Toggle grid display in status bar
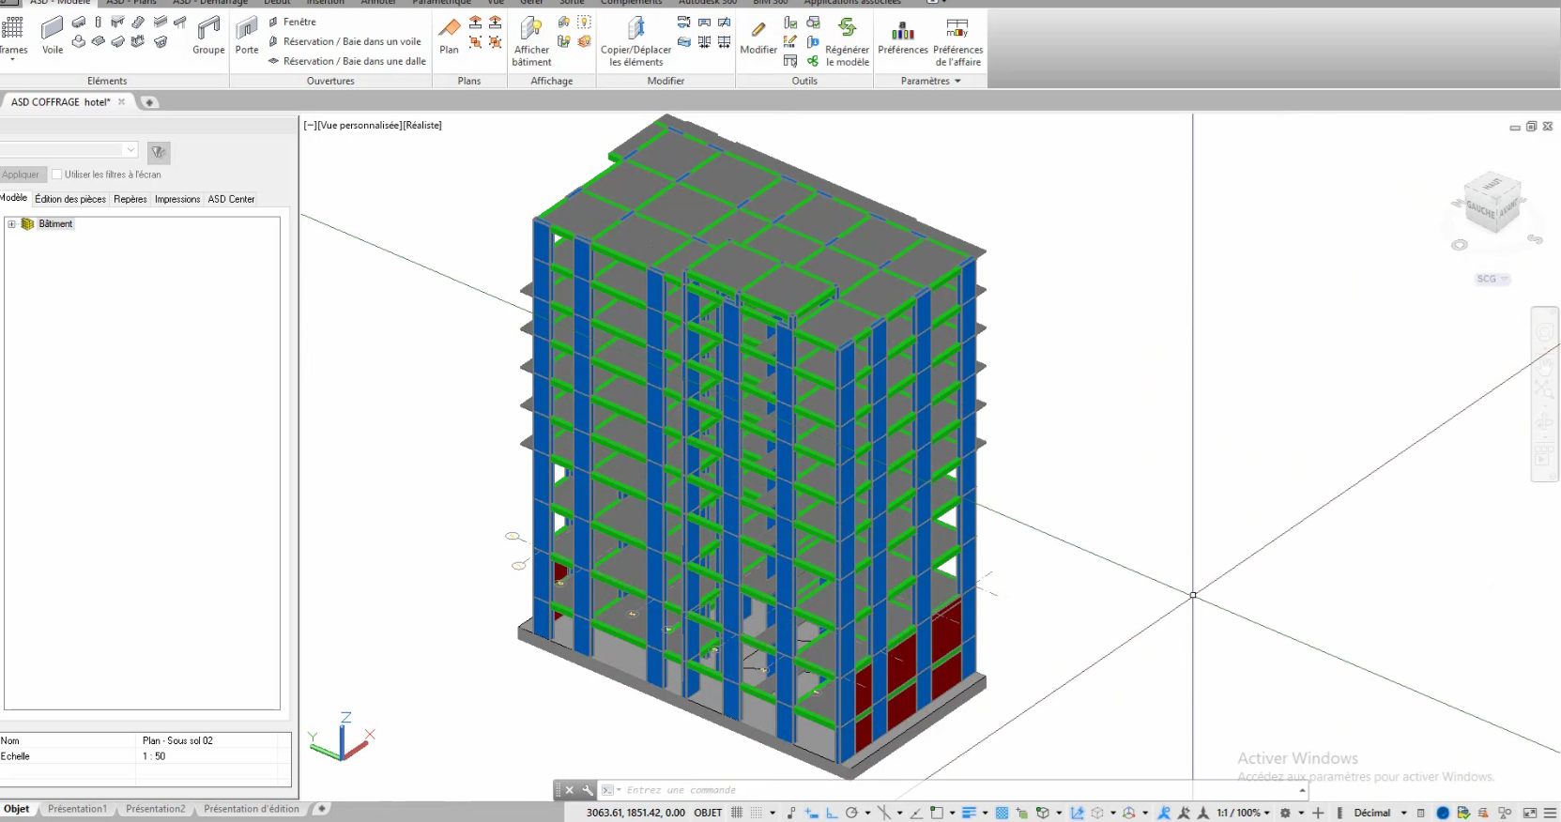Image resolution: width=1561 pixels, height=822 pixels. click(737, 813)
